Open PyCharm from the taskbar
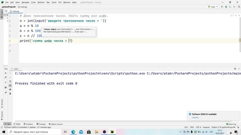Image resolution: width=241 pixels, height=135 pixels. coord(112,132)
